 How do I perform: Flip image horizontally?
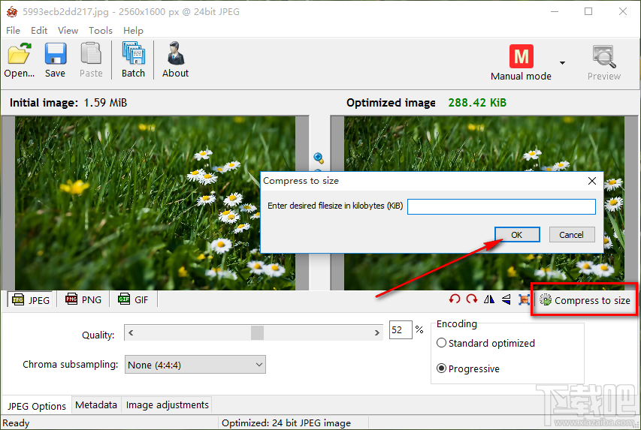489,299
